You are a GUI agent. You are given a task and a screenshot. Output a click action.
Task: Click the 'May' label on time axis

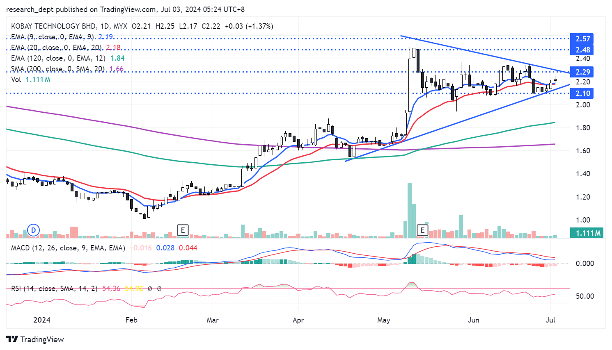[x=384, y=320]
